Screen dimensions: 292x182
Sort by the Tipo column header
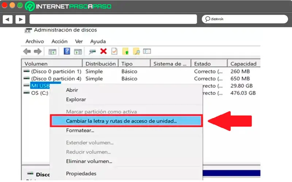tap(134, 64)
